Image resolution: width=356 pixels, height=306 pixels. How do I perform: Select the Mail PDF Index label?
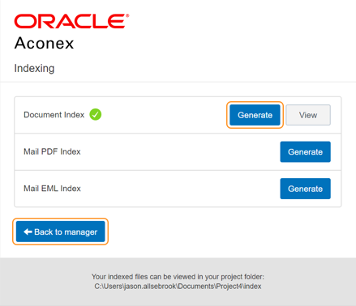[52, 151]
